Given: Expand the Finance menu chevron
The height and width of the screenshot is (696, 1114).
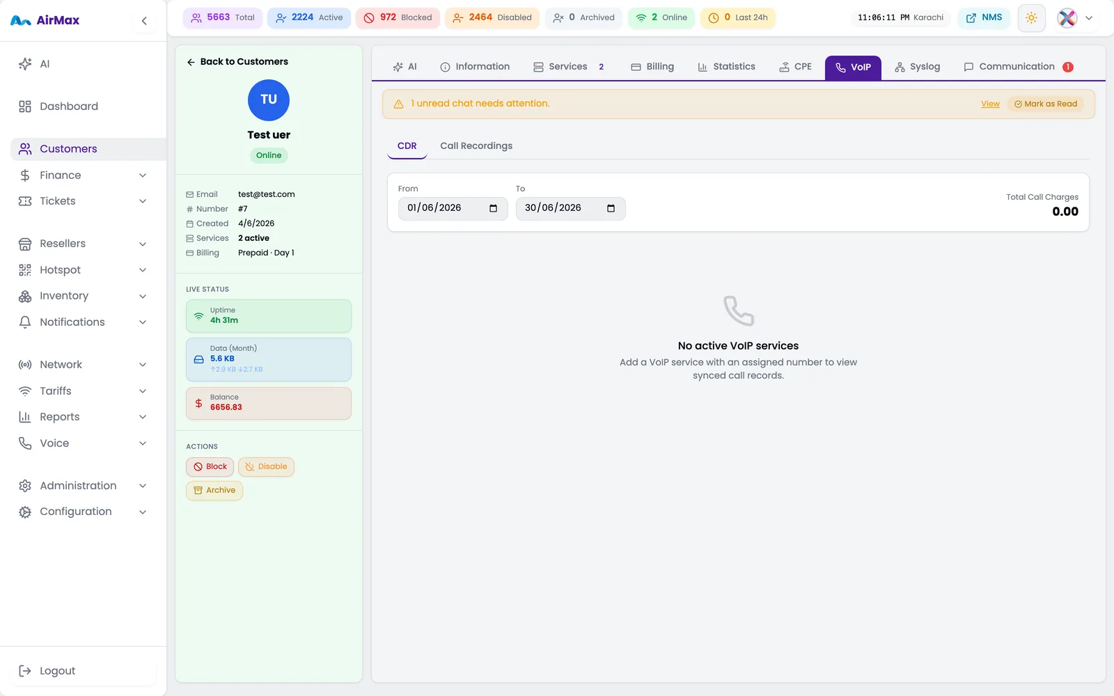Looking at the screenshot, I should click(143, 175).
